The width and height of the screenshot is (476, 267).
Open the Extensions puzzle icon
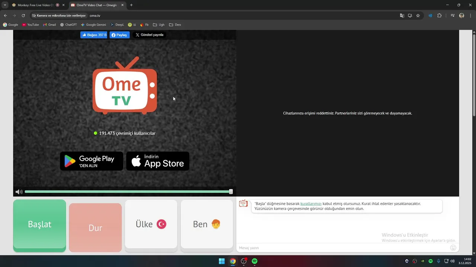click(440, 16)
